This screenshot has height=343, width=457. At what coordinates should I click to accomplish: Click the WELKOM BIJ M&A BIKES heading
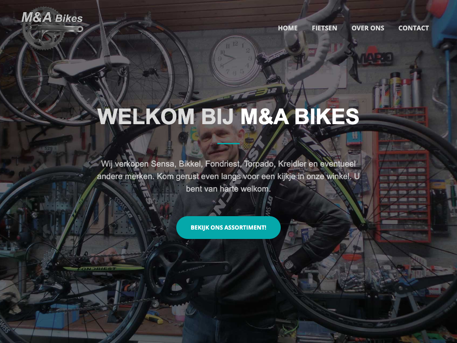point(228,117)
